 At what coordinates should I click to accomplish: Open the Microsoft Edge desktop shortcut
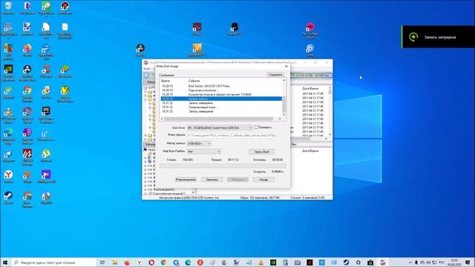tap(8, 136)
